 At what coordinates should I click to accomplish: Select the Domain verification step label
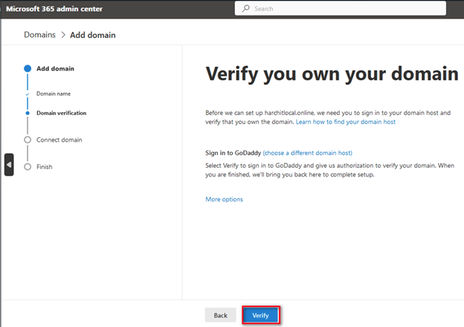pos(61,113)
